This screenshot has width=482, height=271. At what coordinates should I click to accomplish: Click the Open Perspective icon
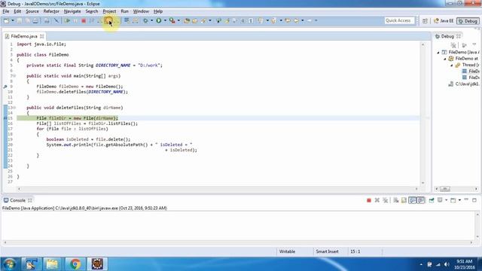coord(425,21)
